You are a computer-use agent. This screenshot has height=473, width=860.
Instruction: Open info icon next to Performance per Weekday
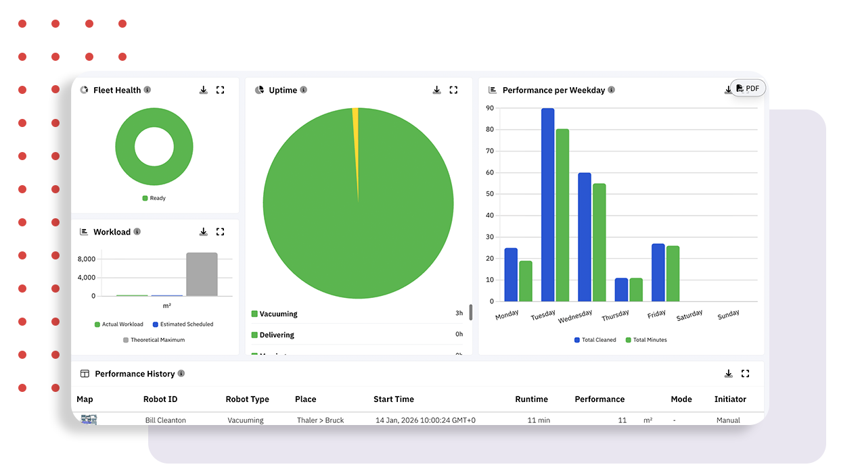coord(611,90)
